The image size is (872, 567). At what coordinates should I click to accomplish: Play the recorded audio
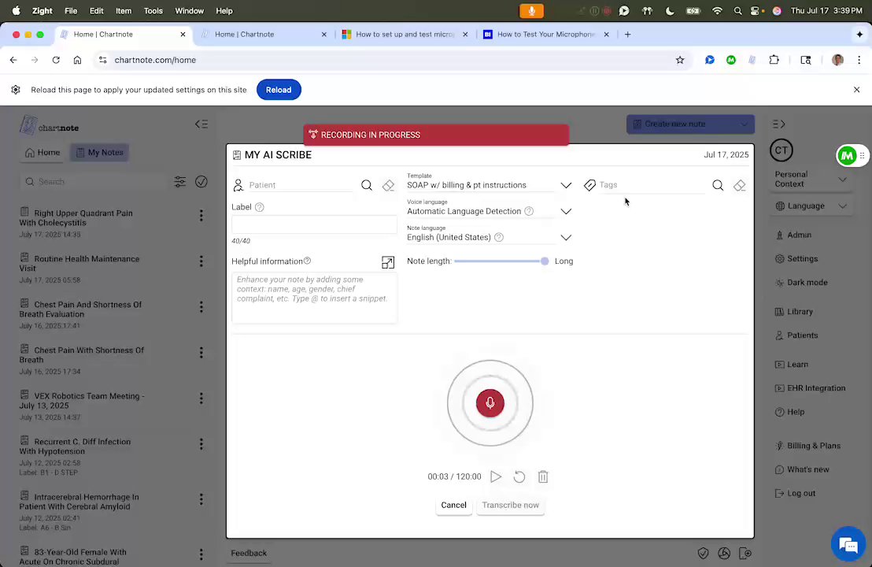pyautogui.click(x=496, y=476)
